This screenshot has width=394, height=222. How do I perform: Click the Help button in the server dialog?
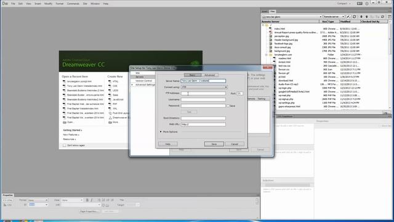click(168, 144)
